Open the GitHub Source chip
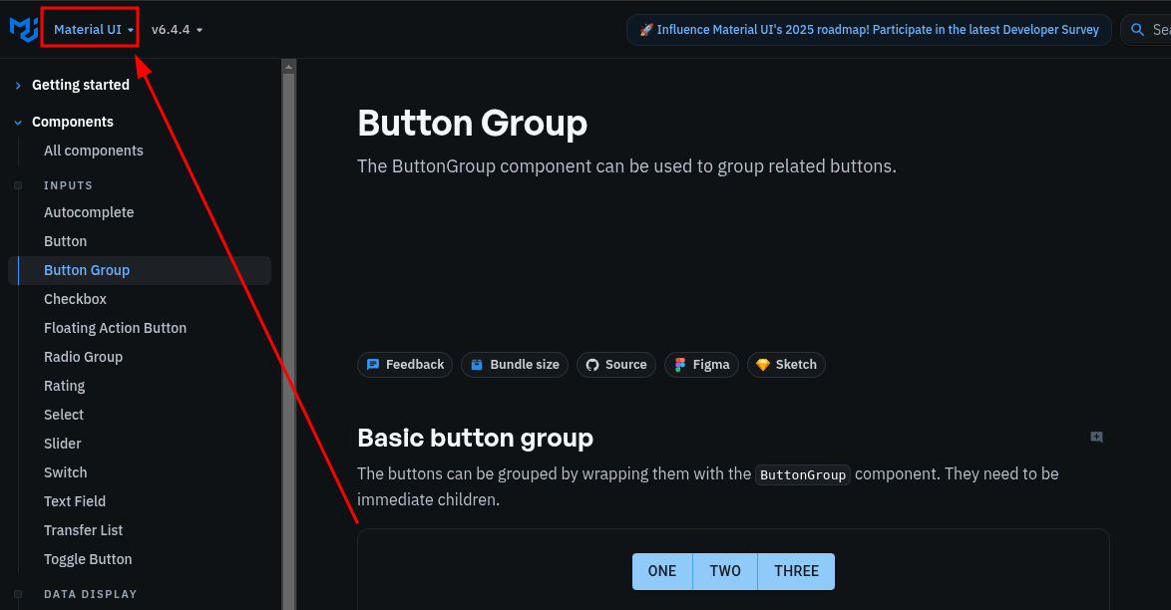The image size is (1171, 610). (x=616, y=365)
